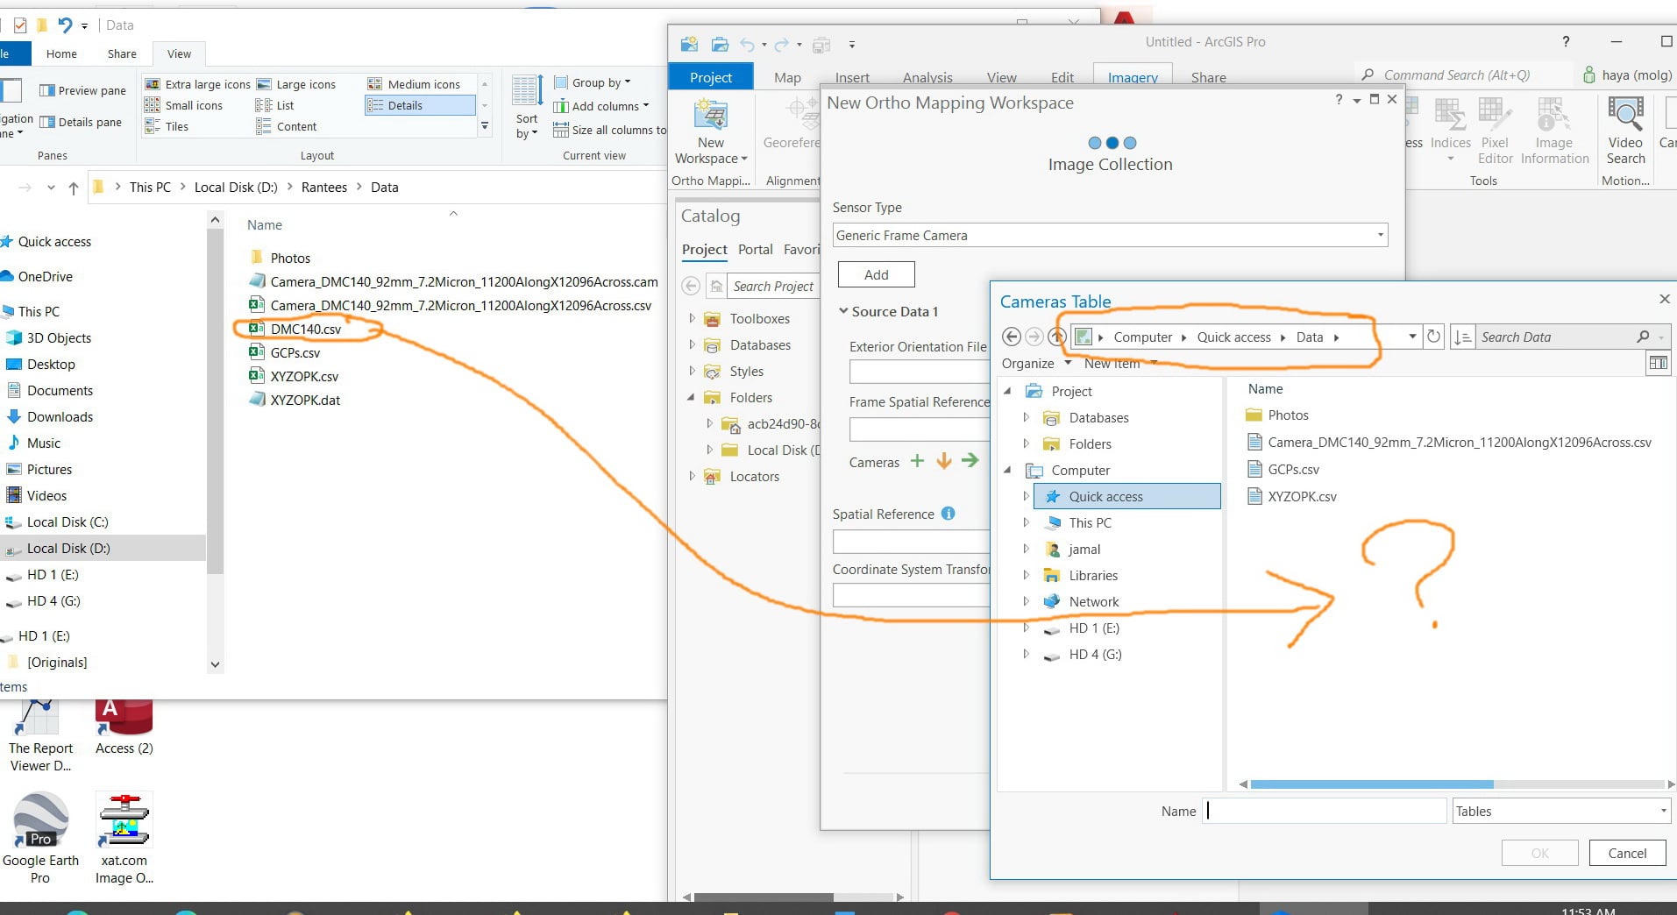Switch to the Imagery ribbon tab
Screen dimensions: 1677x915
1133,77
